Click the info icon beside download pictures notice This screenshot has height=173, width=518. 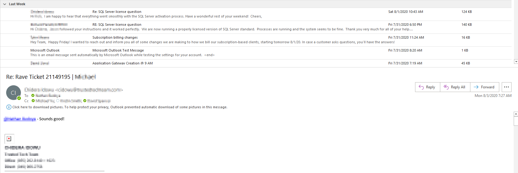click(x=9, y=107)
